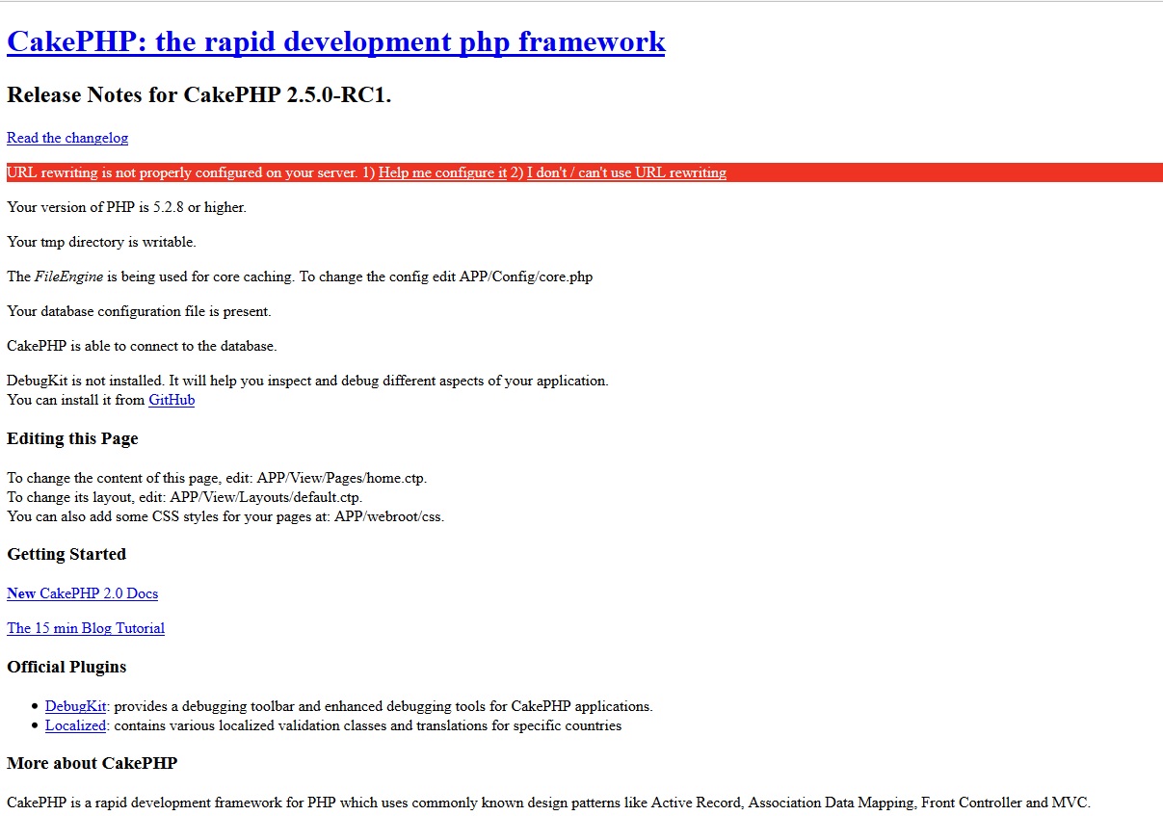This screenshot has width=1163, height=816.
Task: Select the Release Notes for CakePHP 2.5.0-RC1 heading
Action: tap(199, 94)
